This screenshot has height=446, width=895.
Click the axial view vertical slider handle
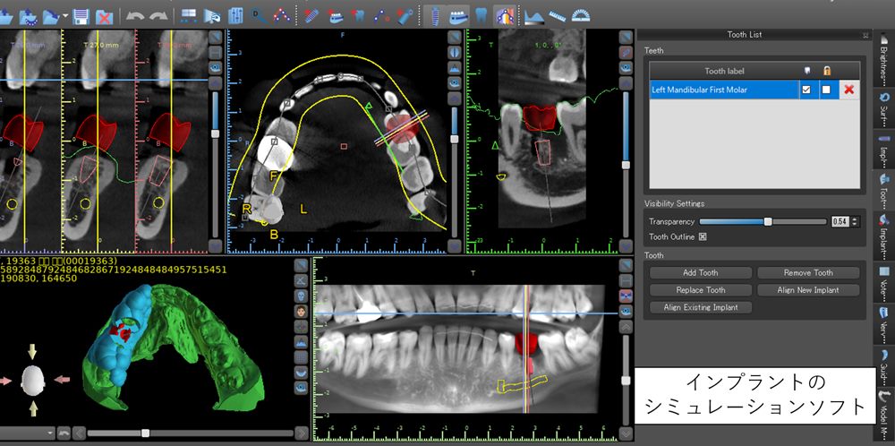click(455, 139)
